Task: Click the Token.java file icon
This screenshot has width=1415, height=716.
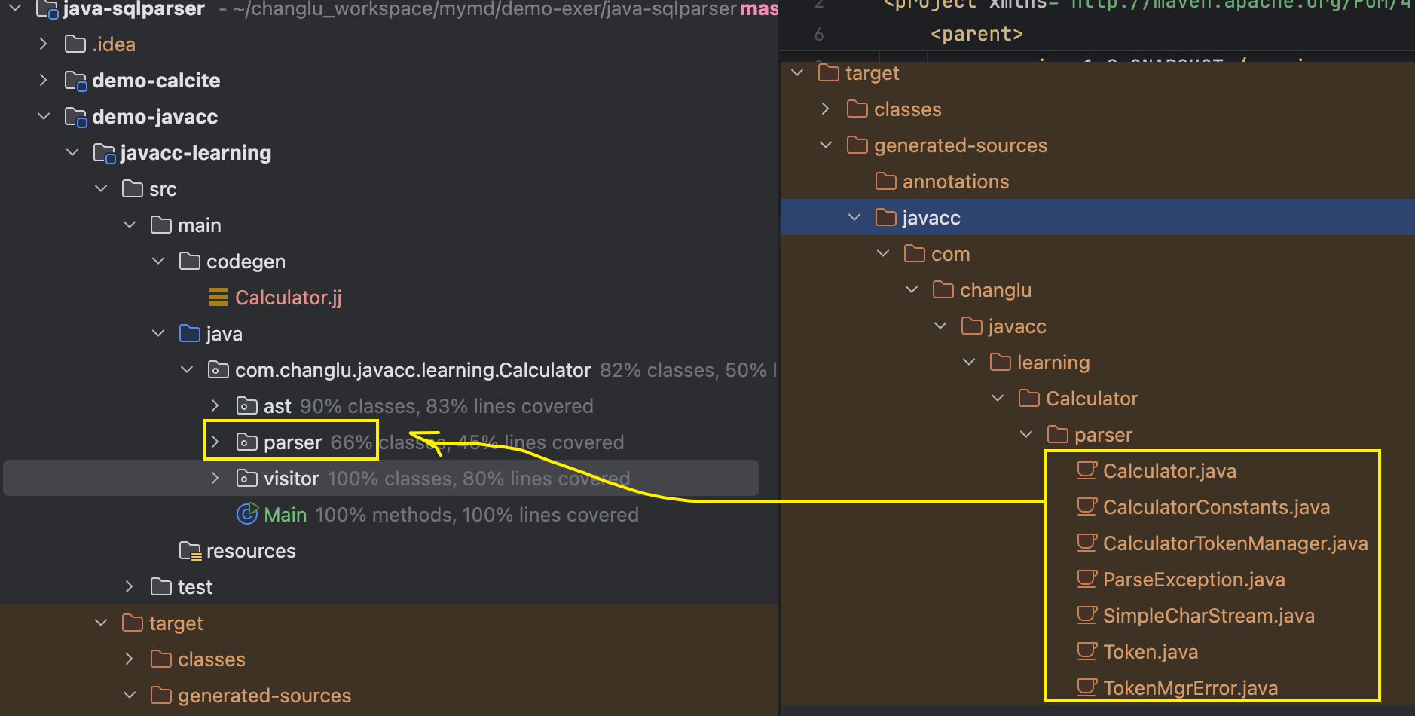Action: (1086, 651)
